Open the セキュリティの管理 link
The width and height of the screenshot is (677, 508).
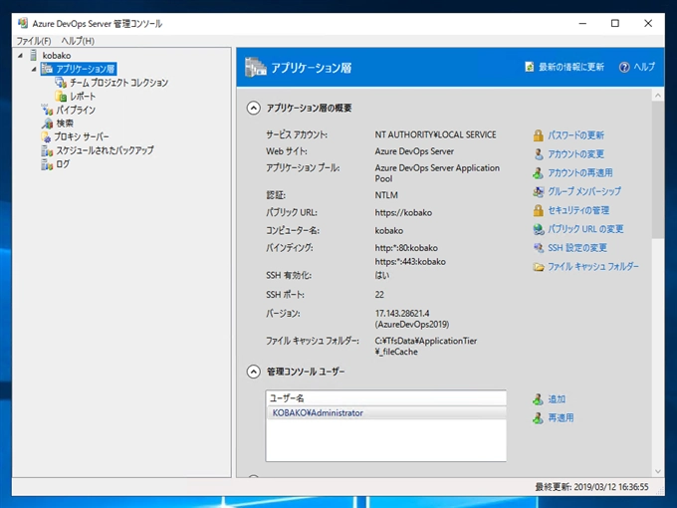click(578, 211)
